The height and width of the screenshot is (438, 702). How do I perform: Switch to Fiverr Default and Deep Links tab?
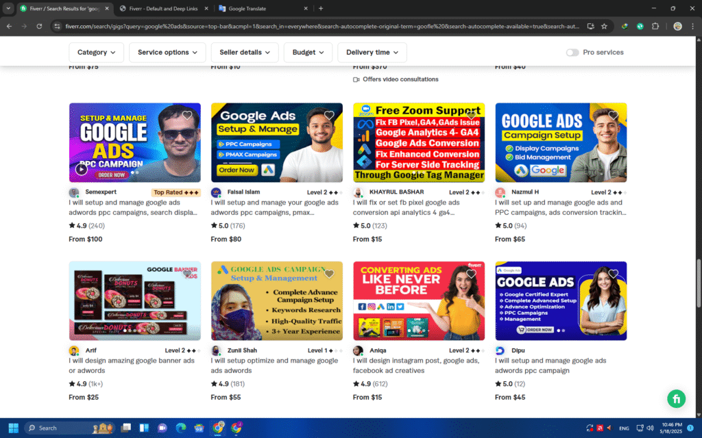pos(164,8)
